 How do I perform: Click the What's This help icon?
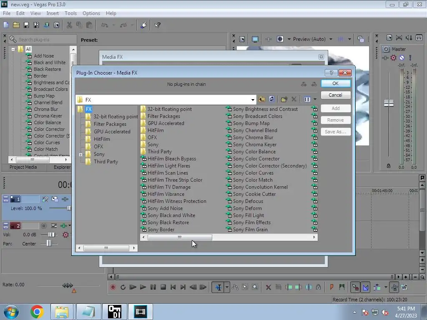(x=157, y=25)
